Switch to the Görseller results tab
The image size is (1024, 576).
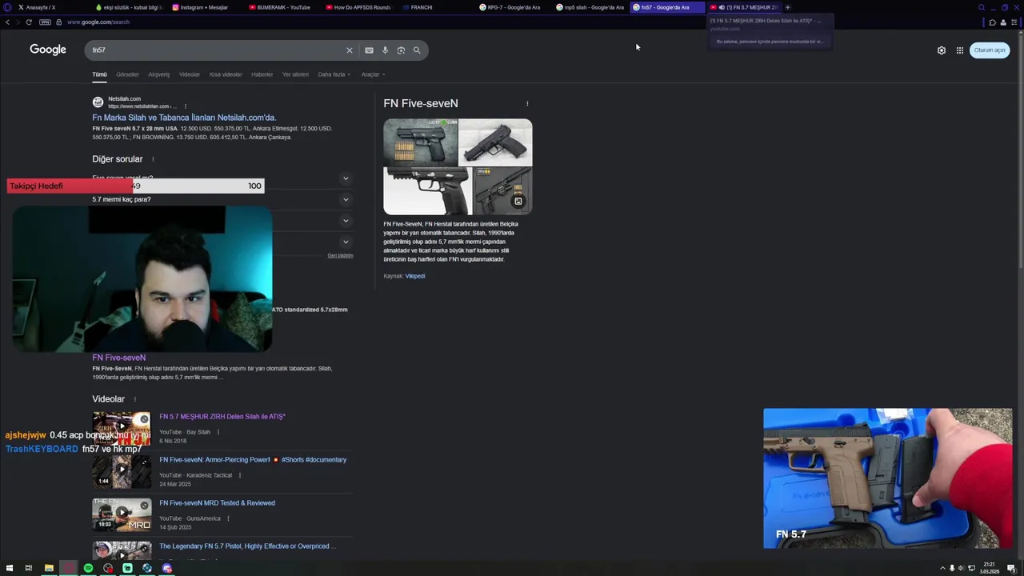(x=127, y=74)
